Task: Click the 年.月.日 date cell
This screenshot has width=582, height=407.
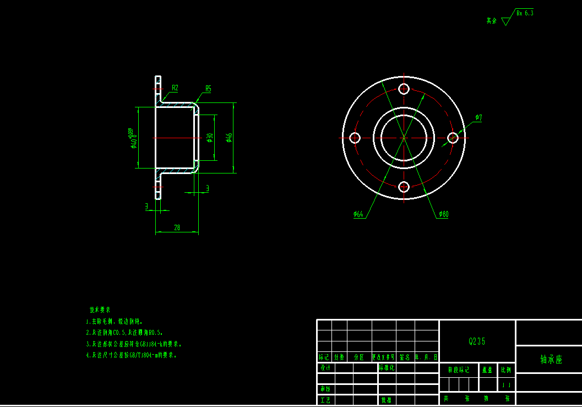Action: 426,357
